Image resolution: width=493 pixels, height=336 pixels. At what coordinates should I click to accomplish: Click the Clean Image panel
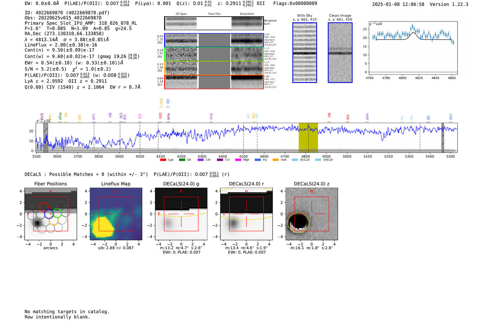coord(340,53)
